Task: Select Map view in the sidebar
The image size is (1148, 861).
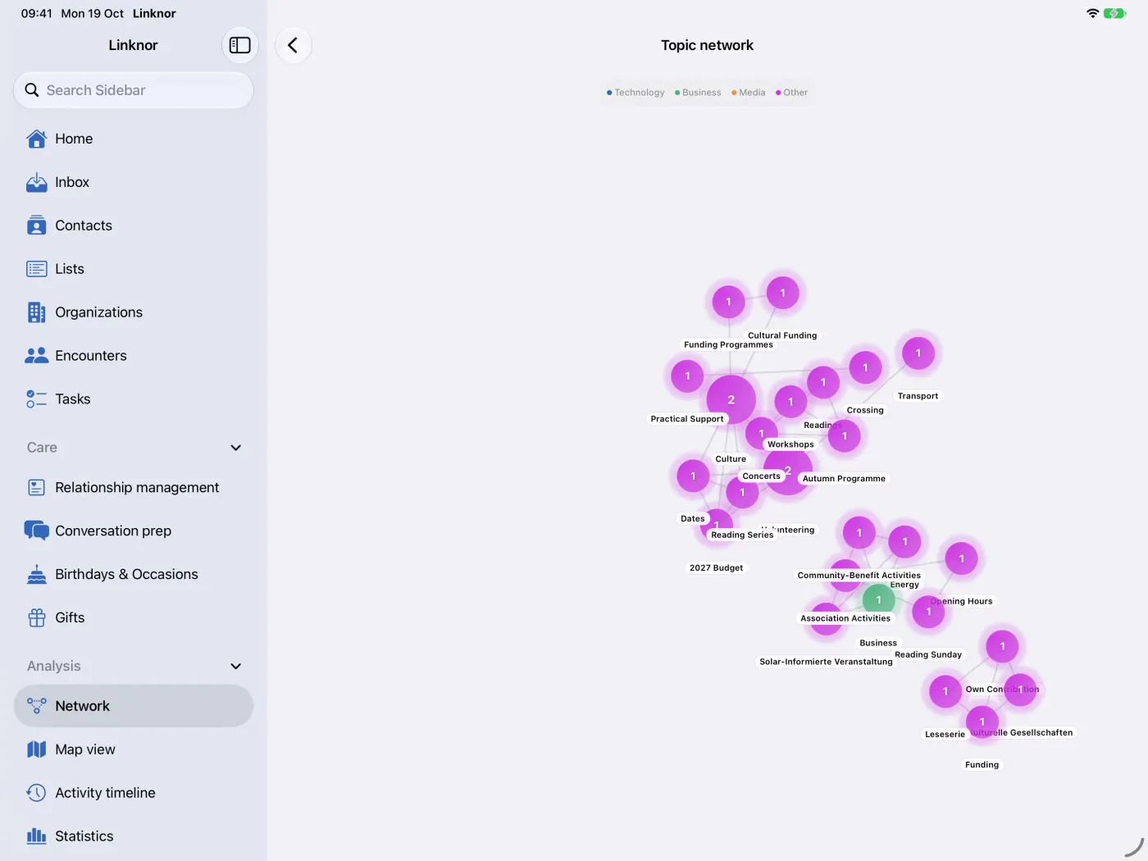Action: click(x=134, y=749)
